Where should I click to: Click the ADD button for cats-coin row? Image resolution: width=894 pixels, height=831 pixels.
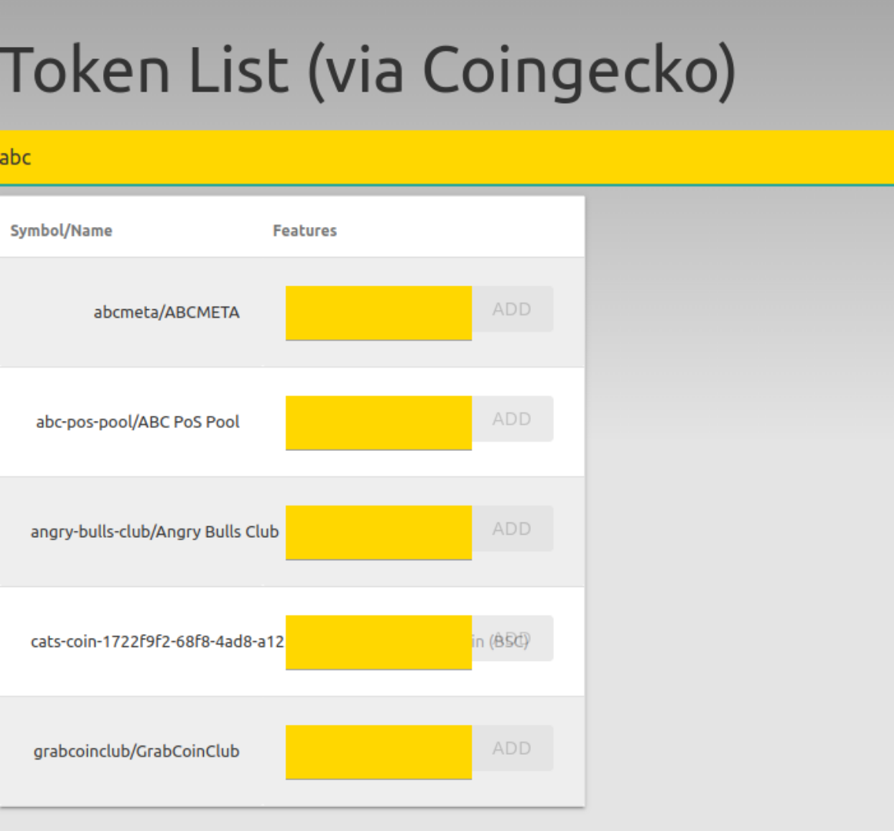512,638
